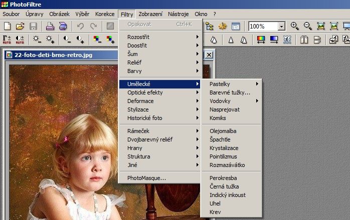Open the ? help menu
Image resolution: width=350 pixels, height=220 pixels.
pyautogui.click(x=215, y=14)
